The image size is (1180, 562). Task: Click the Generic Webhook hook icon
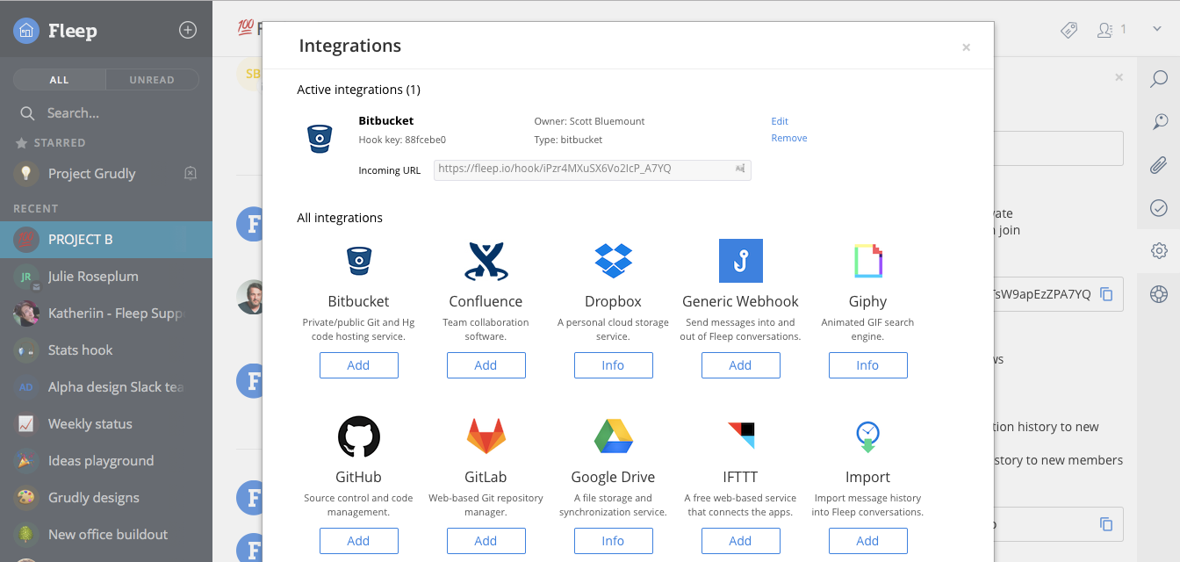(x=740, y=261)
